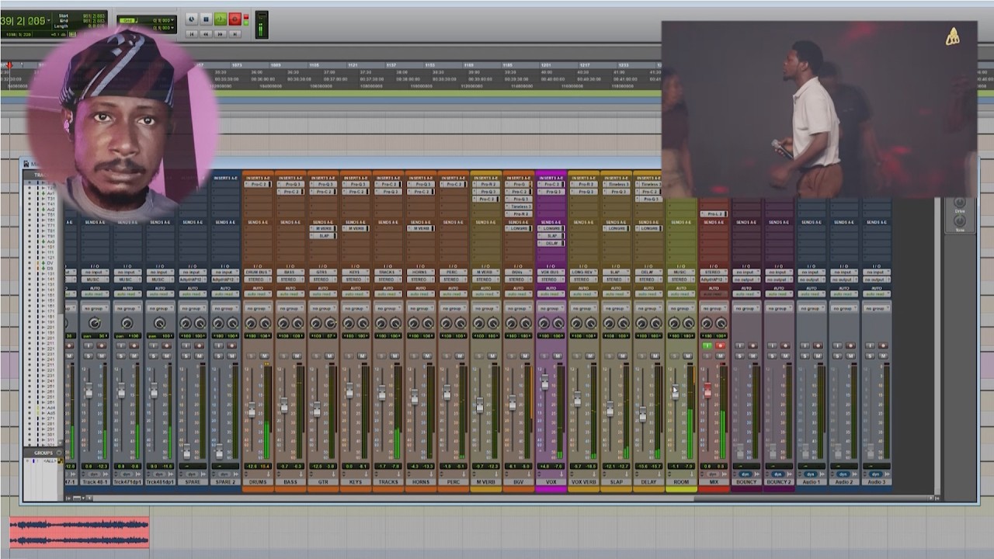
Task: Solo the BASS track
Action: 283,356
